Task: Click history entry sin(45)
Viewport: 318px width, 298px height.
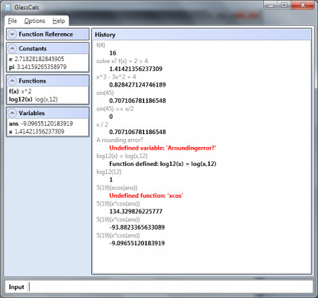Action: 105,93
